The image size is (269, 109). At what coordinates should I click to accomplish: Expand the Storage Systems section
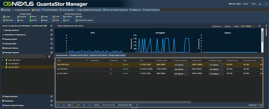[x=52, y=30]
